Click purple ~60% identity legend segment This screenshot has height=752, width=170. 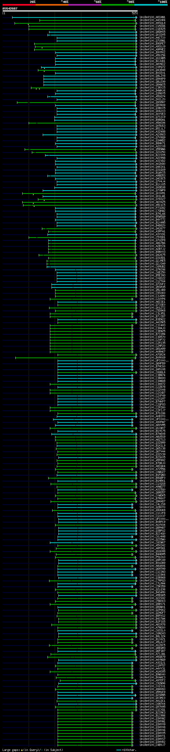click(x=85, y=5)
